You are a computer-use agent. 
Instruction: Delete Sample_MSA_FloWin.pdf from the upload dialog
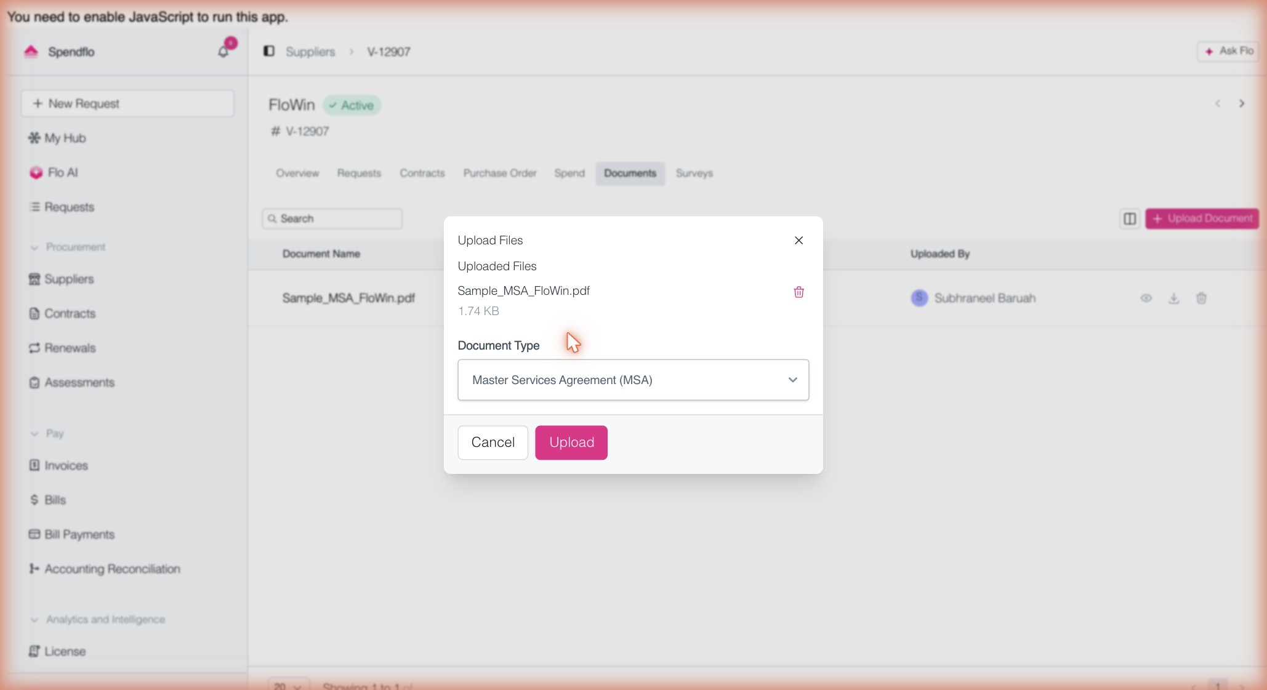click(798, 292)
